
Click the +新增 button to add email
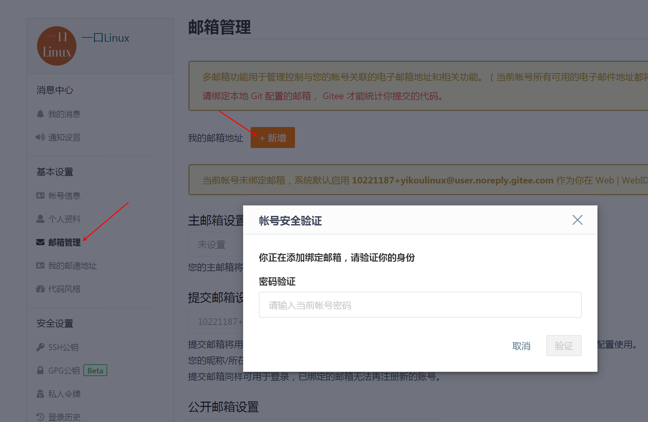[272, 137]
